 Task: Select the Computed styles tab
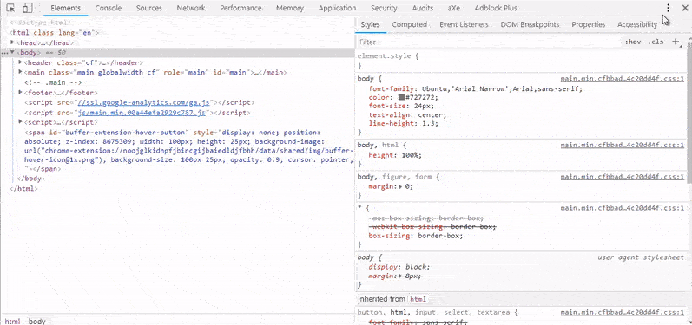(409, 24)
